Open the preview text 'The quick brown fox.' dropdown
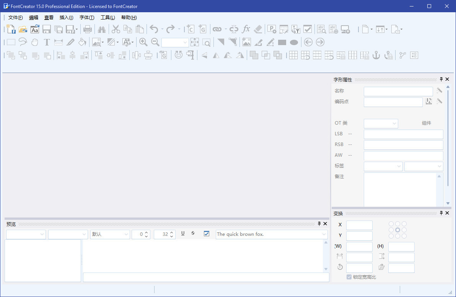 click(x=324, y=234)
